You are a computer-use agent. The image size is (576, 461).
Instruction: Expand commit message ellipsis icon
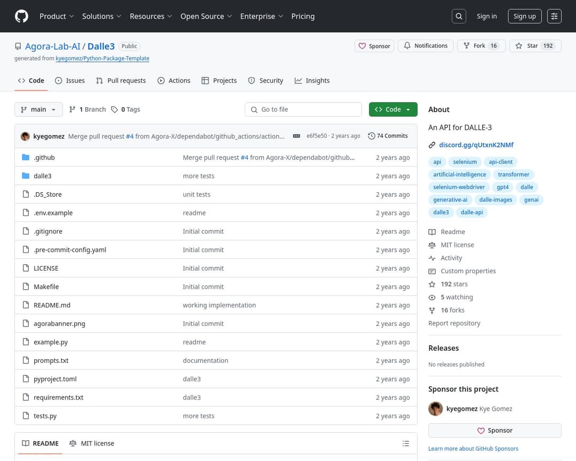(297, 136)
